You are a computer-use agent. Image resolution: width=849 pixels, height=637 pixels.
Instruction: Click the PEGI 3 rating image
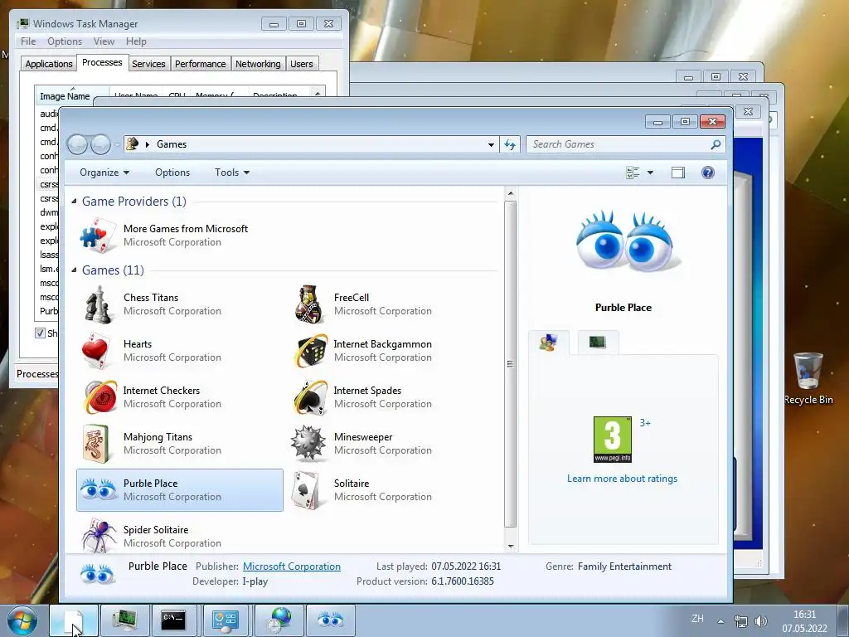click(x=613, y=440)
